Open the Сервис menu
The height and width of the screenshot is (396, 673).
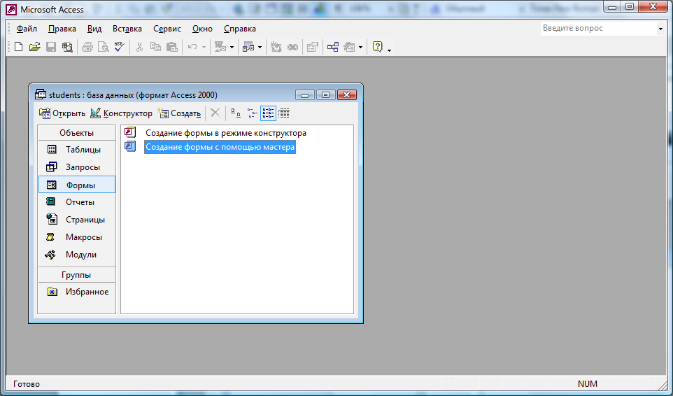pos(167,29)
